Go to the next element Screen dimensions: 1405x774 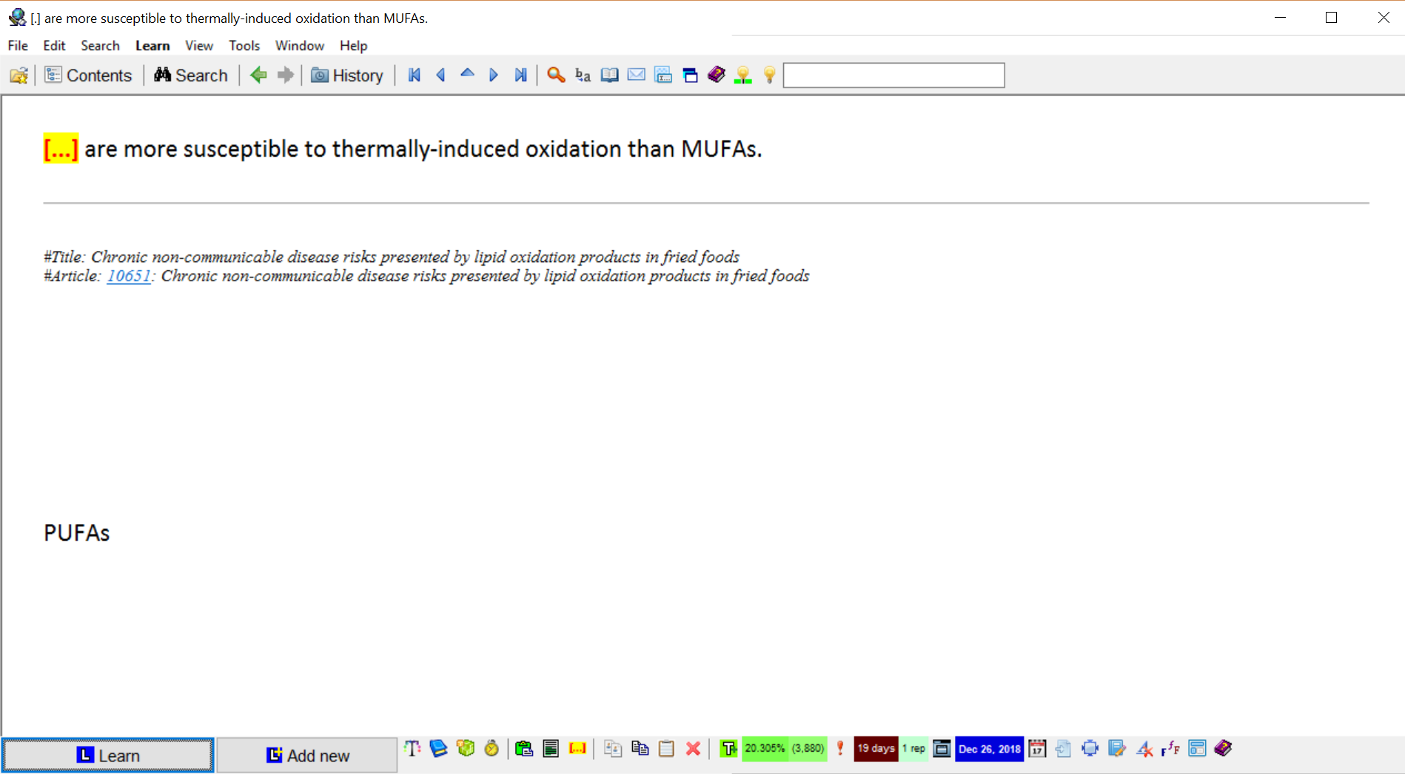pos(494,75)
